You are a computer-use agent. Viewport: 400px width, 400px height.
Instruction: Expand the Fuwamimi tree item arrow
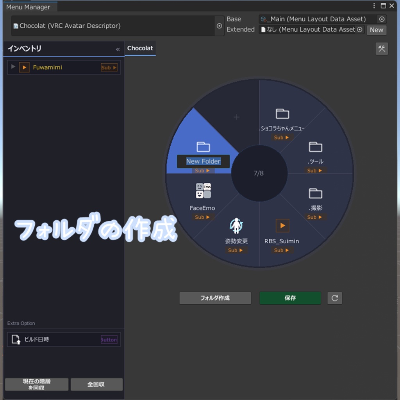(x=13, y=67)
